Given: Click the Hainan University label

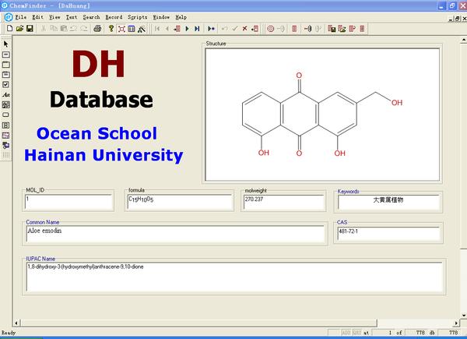Looking at the screenshot, I should coord(104,155).
